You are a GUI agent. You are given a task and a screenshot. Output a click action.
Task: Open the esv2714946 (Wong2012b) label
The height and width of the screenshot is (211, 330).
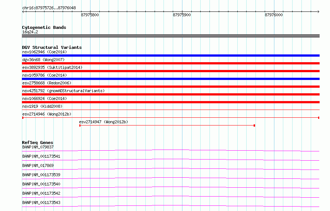[x=47, y=114]
